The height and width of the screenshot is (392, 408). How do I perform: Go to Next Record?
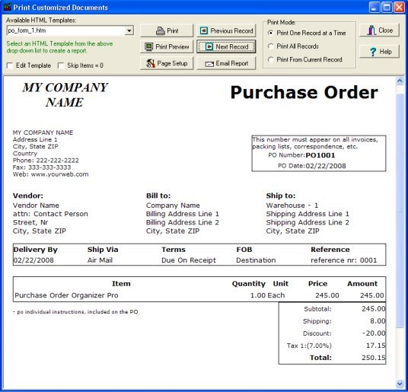226,47
